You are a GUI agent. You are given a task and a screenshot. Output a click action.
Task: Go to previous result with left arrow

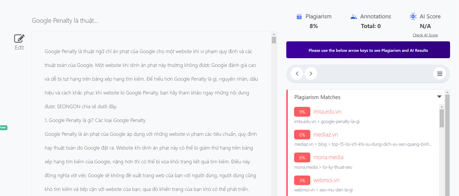click(297, 73)
